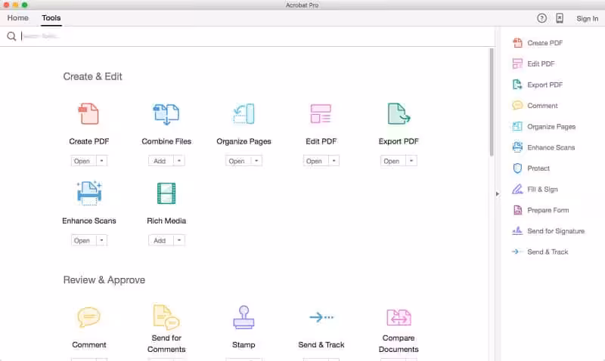
Task: Click the search magnifier icon
Action: pos(11,36)
